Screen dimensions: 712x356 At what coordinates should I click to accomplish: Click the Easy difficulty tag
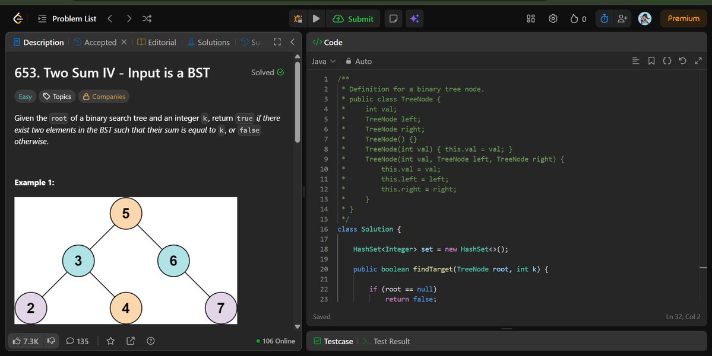tap(26, 97)
